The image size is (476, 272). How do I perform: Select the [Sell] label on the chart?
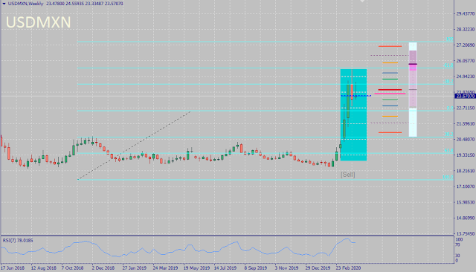(347, 175)
